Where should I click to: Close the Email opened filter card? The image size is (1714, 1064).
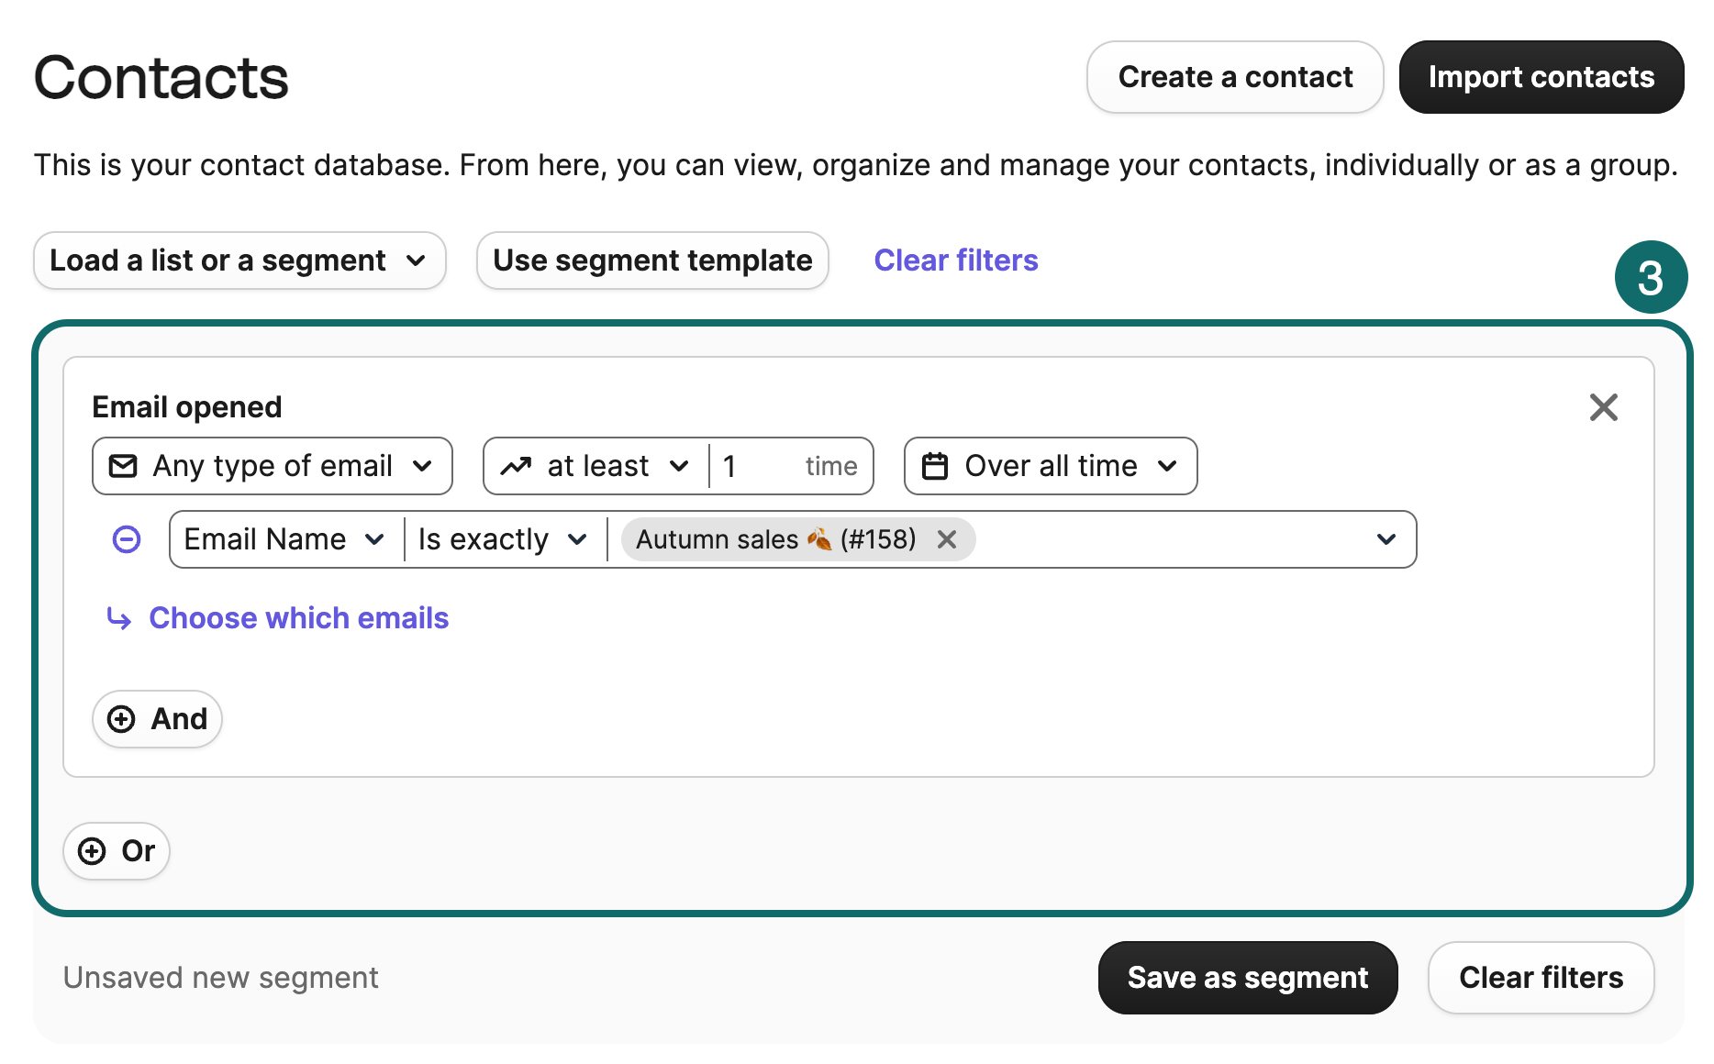pos(1604,407)
